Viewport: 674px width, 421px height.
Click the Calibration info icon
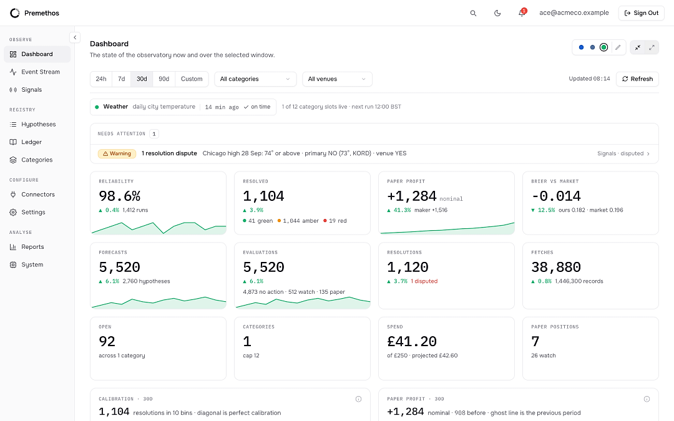358,399
